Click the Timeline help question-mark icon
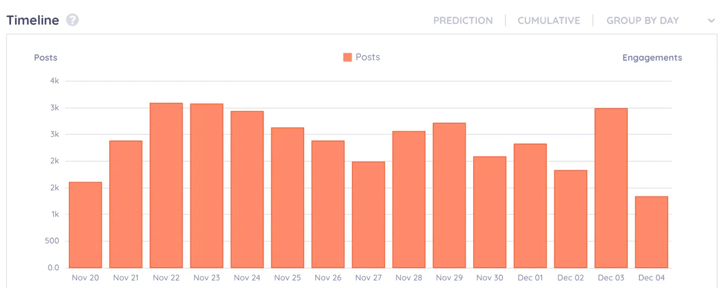This screenshot has height=288, width=725. (x=72, y=20)
